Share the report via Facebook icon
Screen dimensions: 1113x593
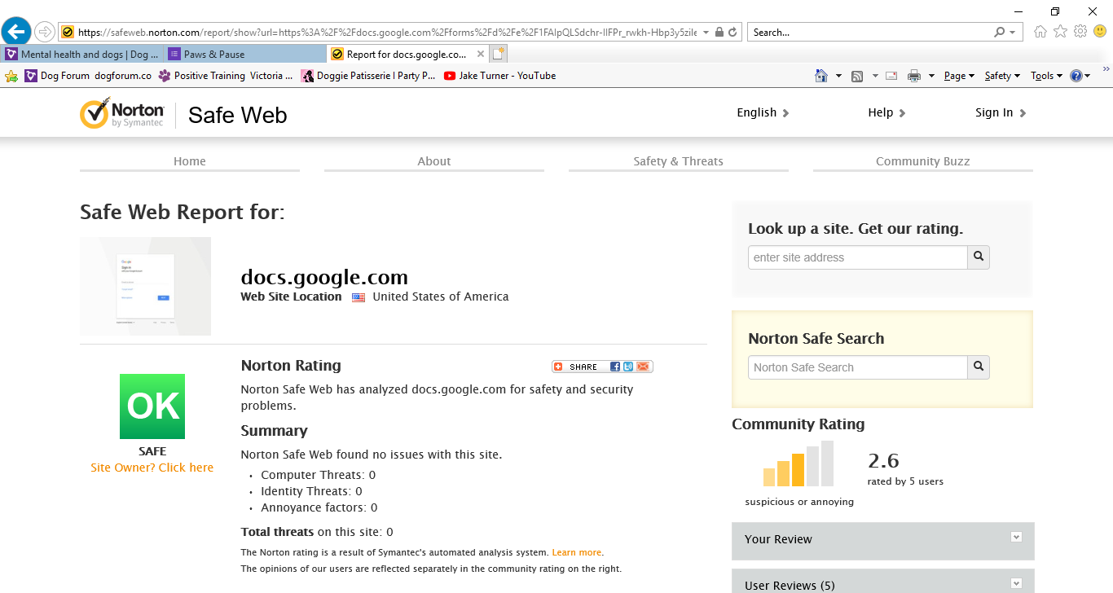click(615, 367)
